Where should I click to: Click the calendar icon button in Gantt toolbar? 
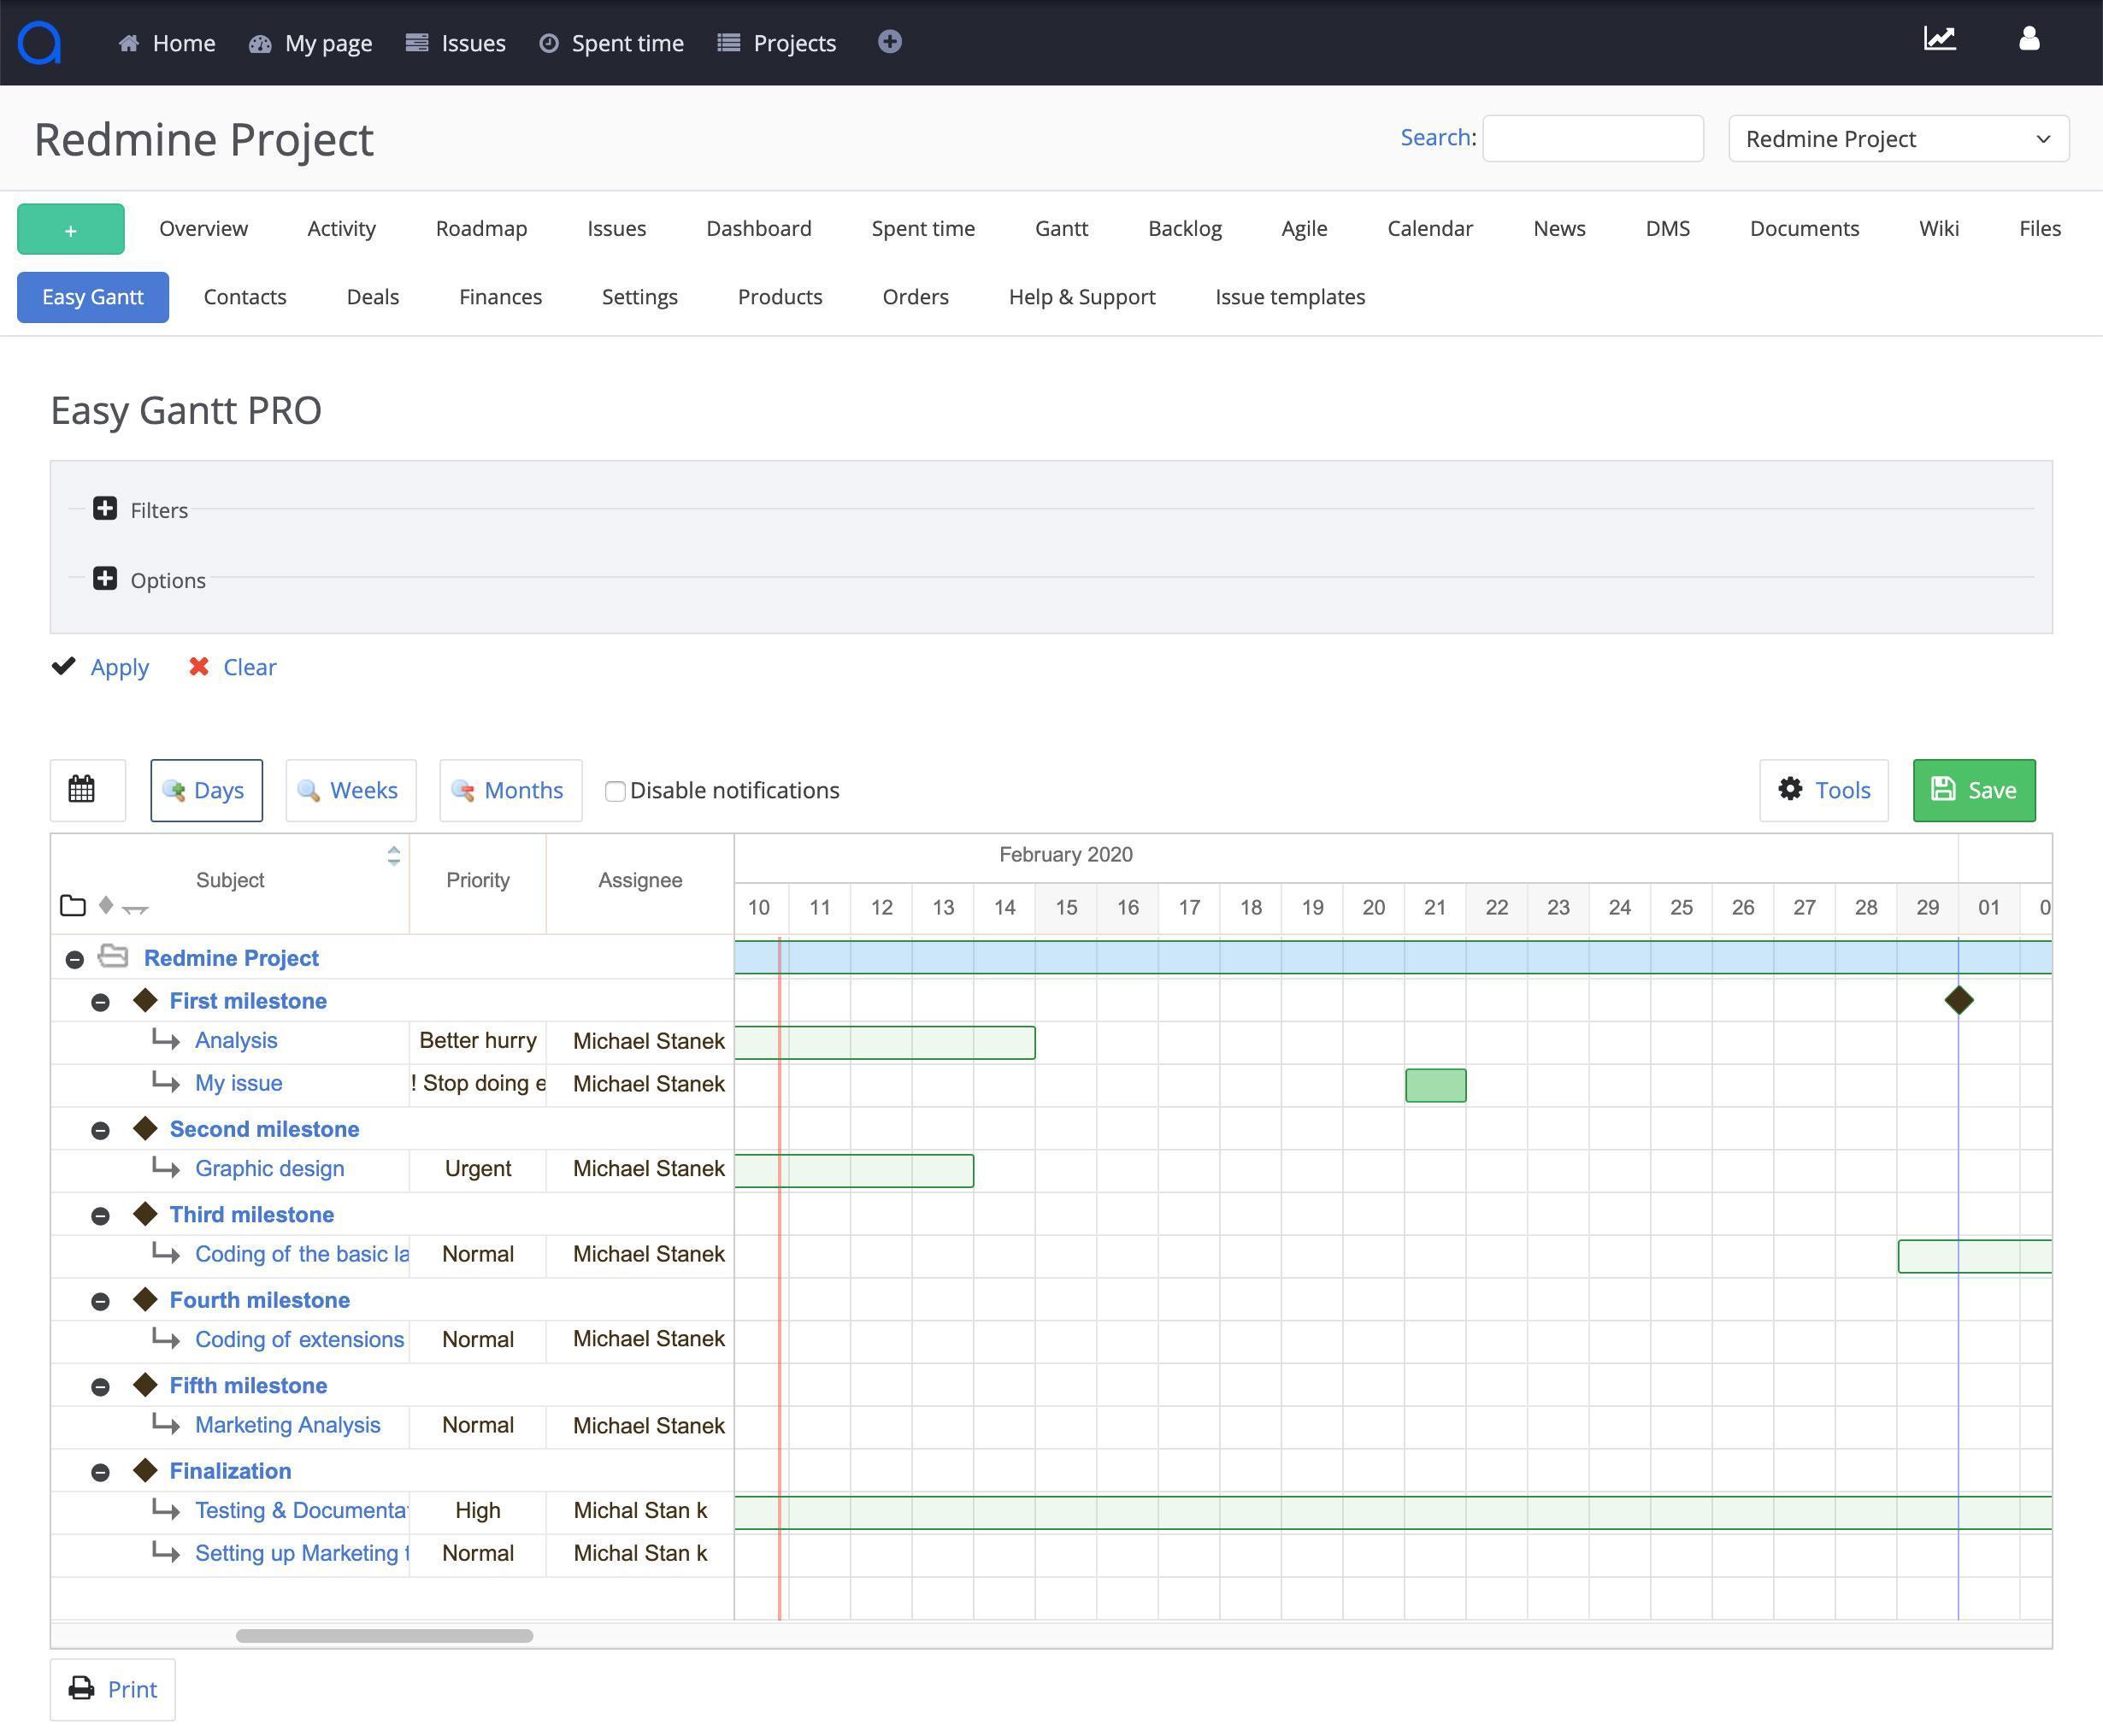88,790
